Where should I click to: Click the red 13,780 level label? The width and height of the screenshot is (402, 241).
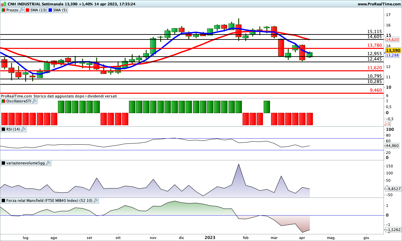click(375, 45)
